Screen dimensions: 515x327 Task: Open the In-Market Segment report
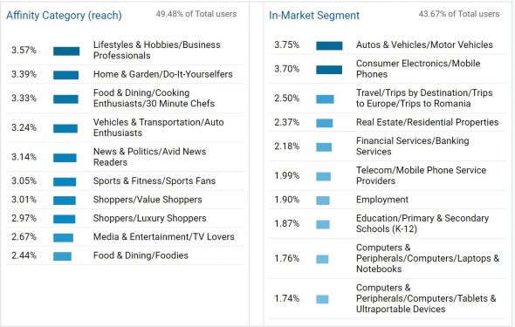coord(314,16)
